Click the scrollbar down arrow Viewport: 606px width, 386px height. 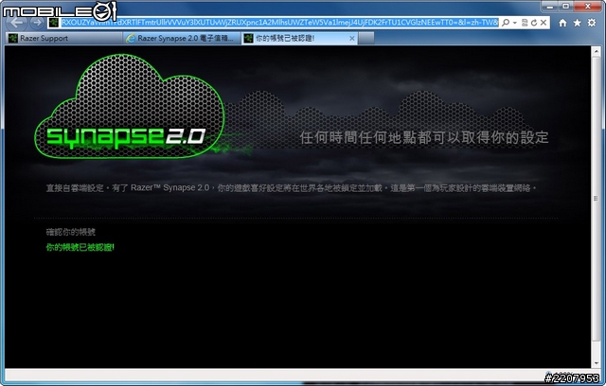coord(596,363)
